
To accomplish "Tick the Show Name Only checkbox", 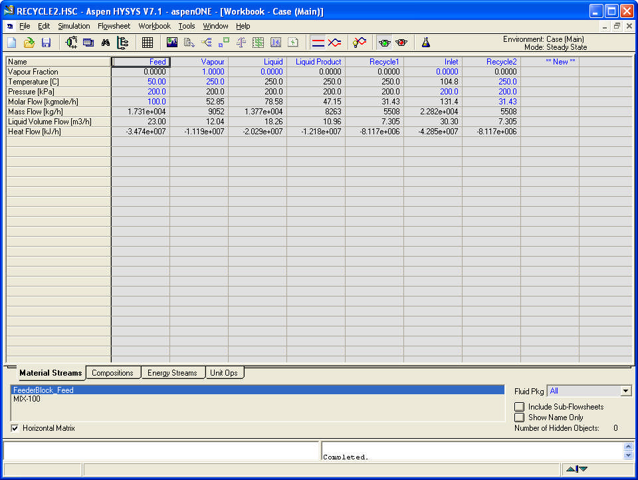I will pos(519,418).
